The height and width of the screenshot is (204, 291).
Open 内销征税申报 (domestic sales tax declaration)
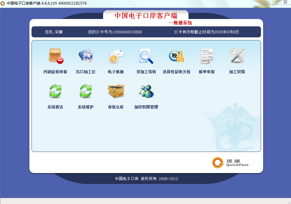55,60
